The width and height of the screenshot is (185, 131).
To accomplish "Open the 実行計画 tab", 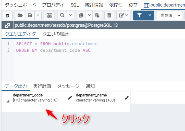I will [42, 86].
